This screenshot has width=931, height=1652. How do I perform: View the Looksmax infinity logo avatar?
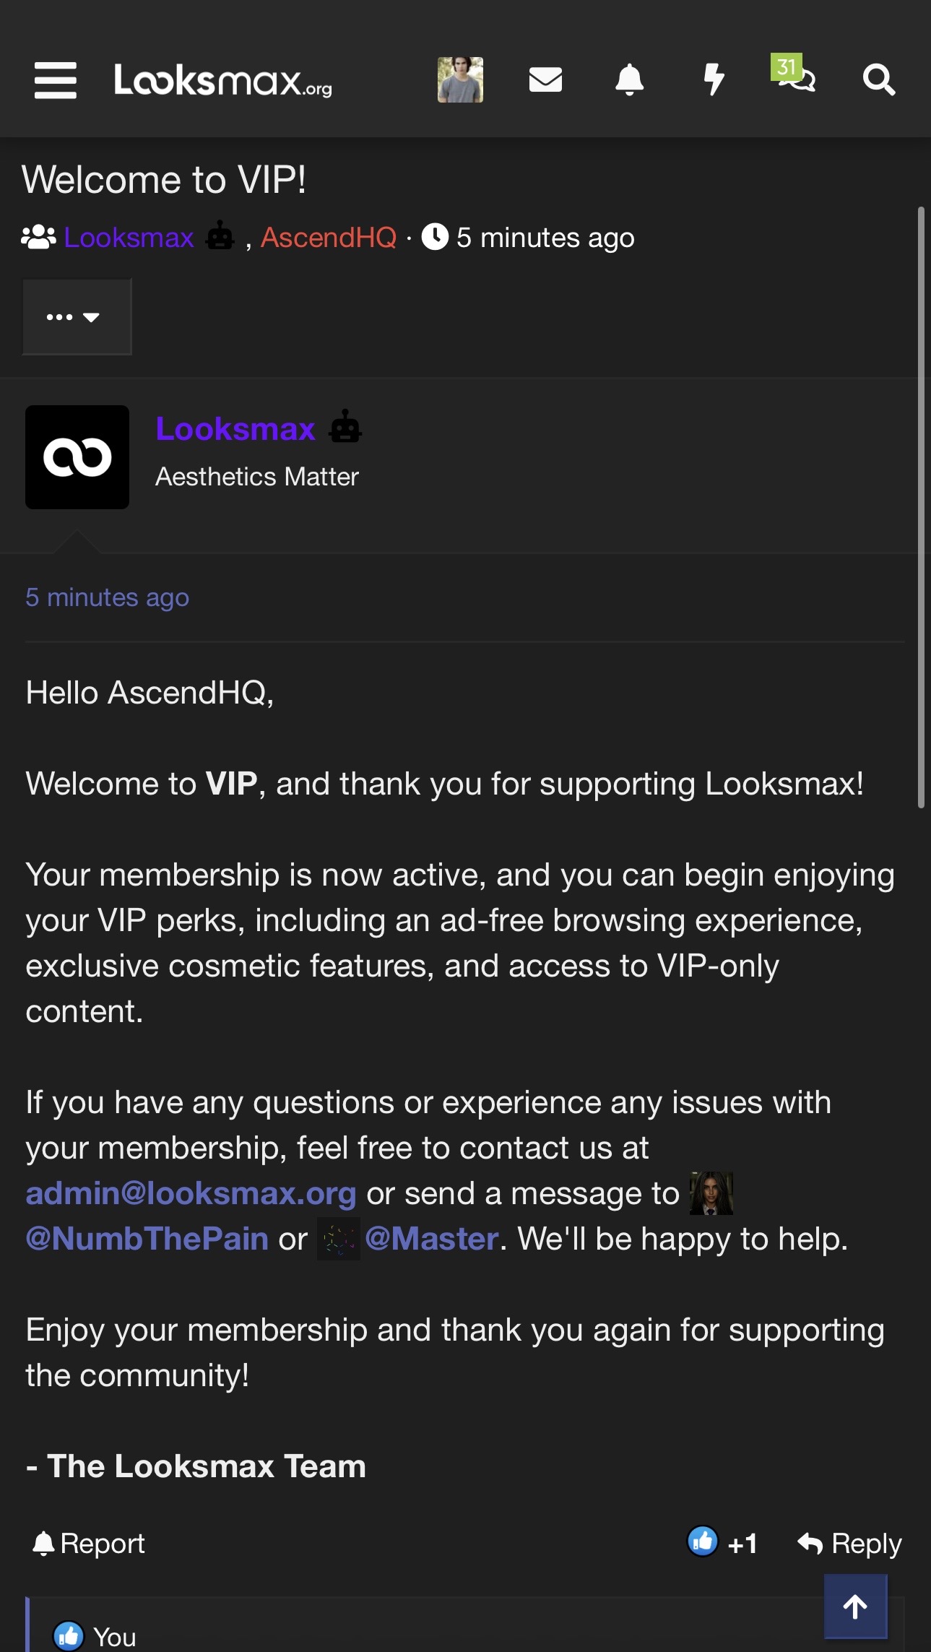coord(77,457)
